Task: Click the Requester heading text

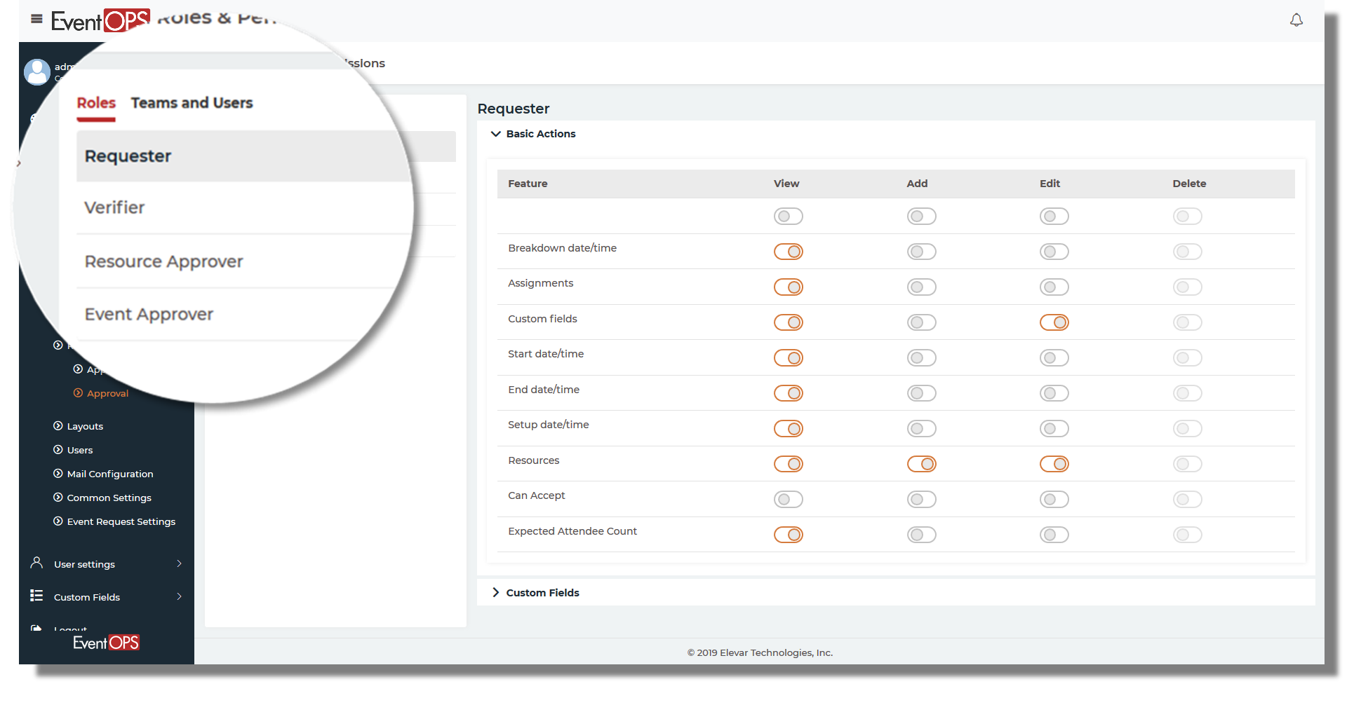Action: point(514,109)
